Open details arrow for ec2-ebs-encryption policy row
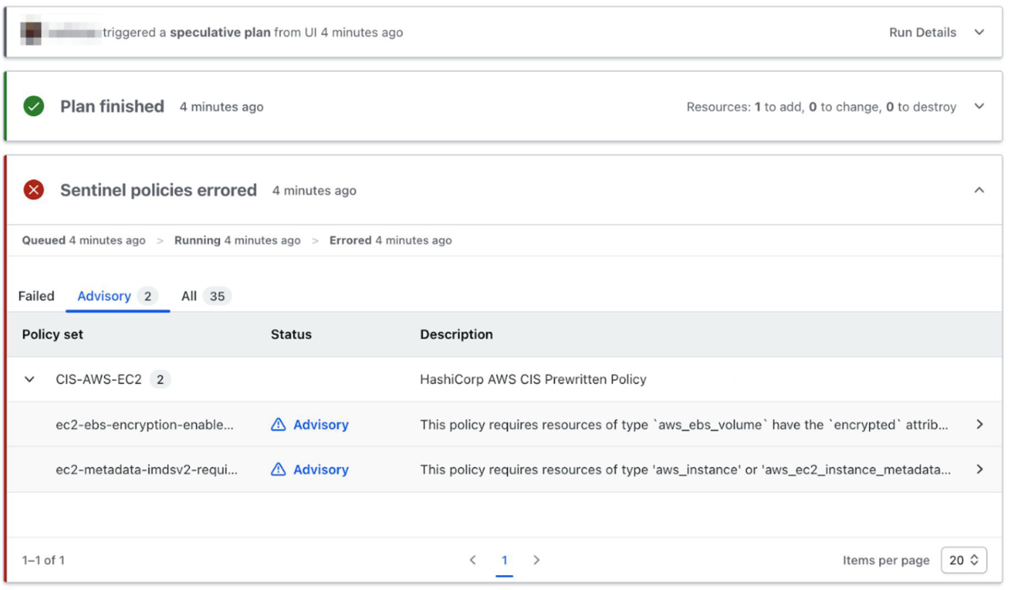The width and height of the screenshot is (1013, 590). coord(980,425)
